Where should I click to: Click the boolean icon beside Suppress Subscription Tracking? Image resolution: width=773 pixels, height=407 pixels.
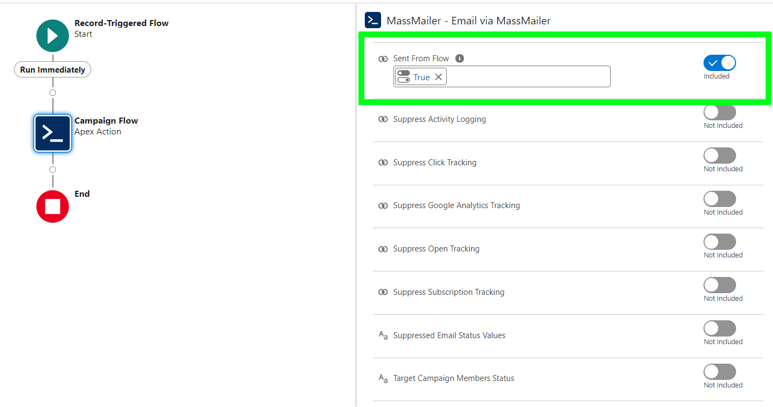point(383,292)
